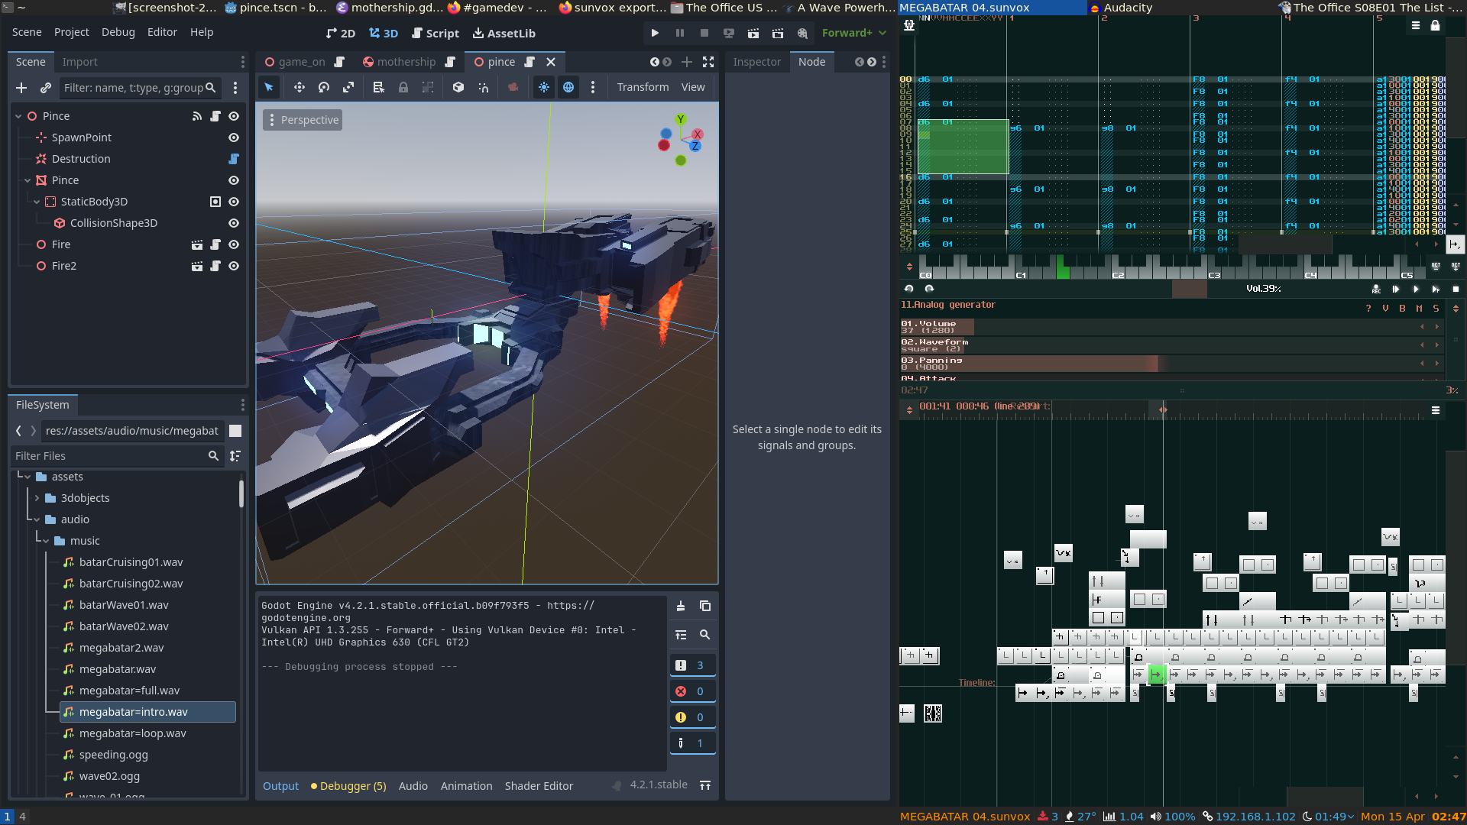Toggle visibility of Fire node
The height and width of the screenshot is (825, 1467).
234,244
